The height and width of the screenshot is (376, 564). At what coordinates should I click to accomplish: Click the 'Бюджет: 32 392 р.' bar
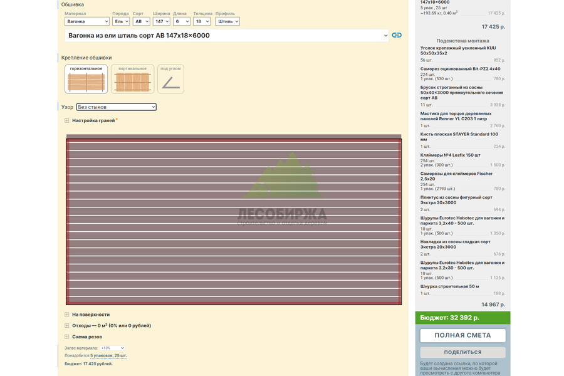click(x=462, y=318)
